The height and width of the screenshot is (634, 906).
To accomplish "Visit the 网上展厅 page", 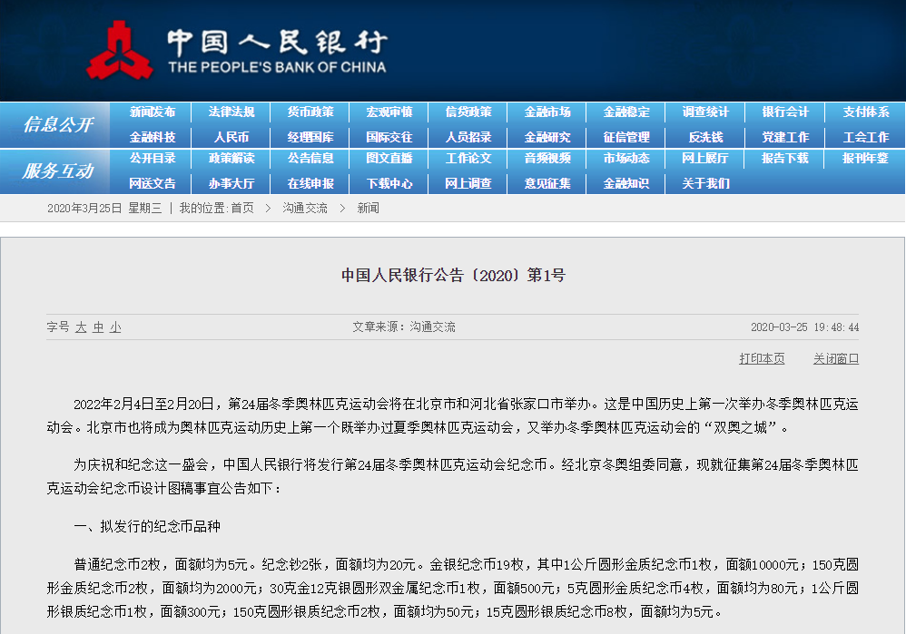I will [x=705, y=158].
